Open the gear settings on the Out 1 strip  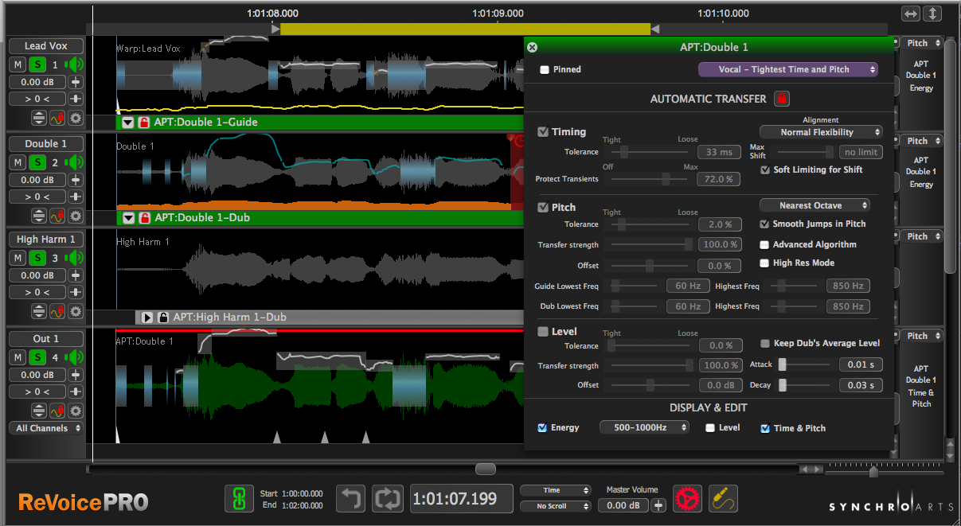point(75,411)
